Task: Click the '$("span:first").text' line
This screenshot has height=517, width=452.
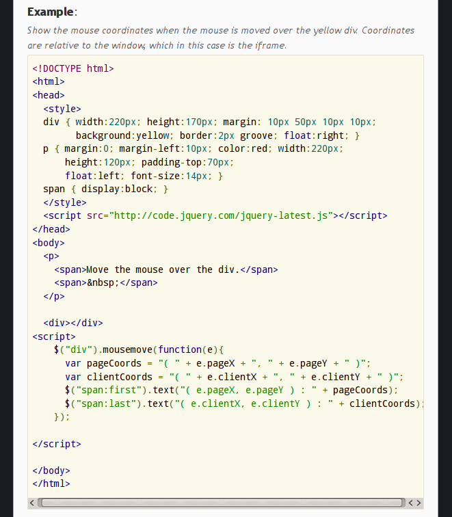Action: click(231, 390)
